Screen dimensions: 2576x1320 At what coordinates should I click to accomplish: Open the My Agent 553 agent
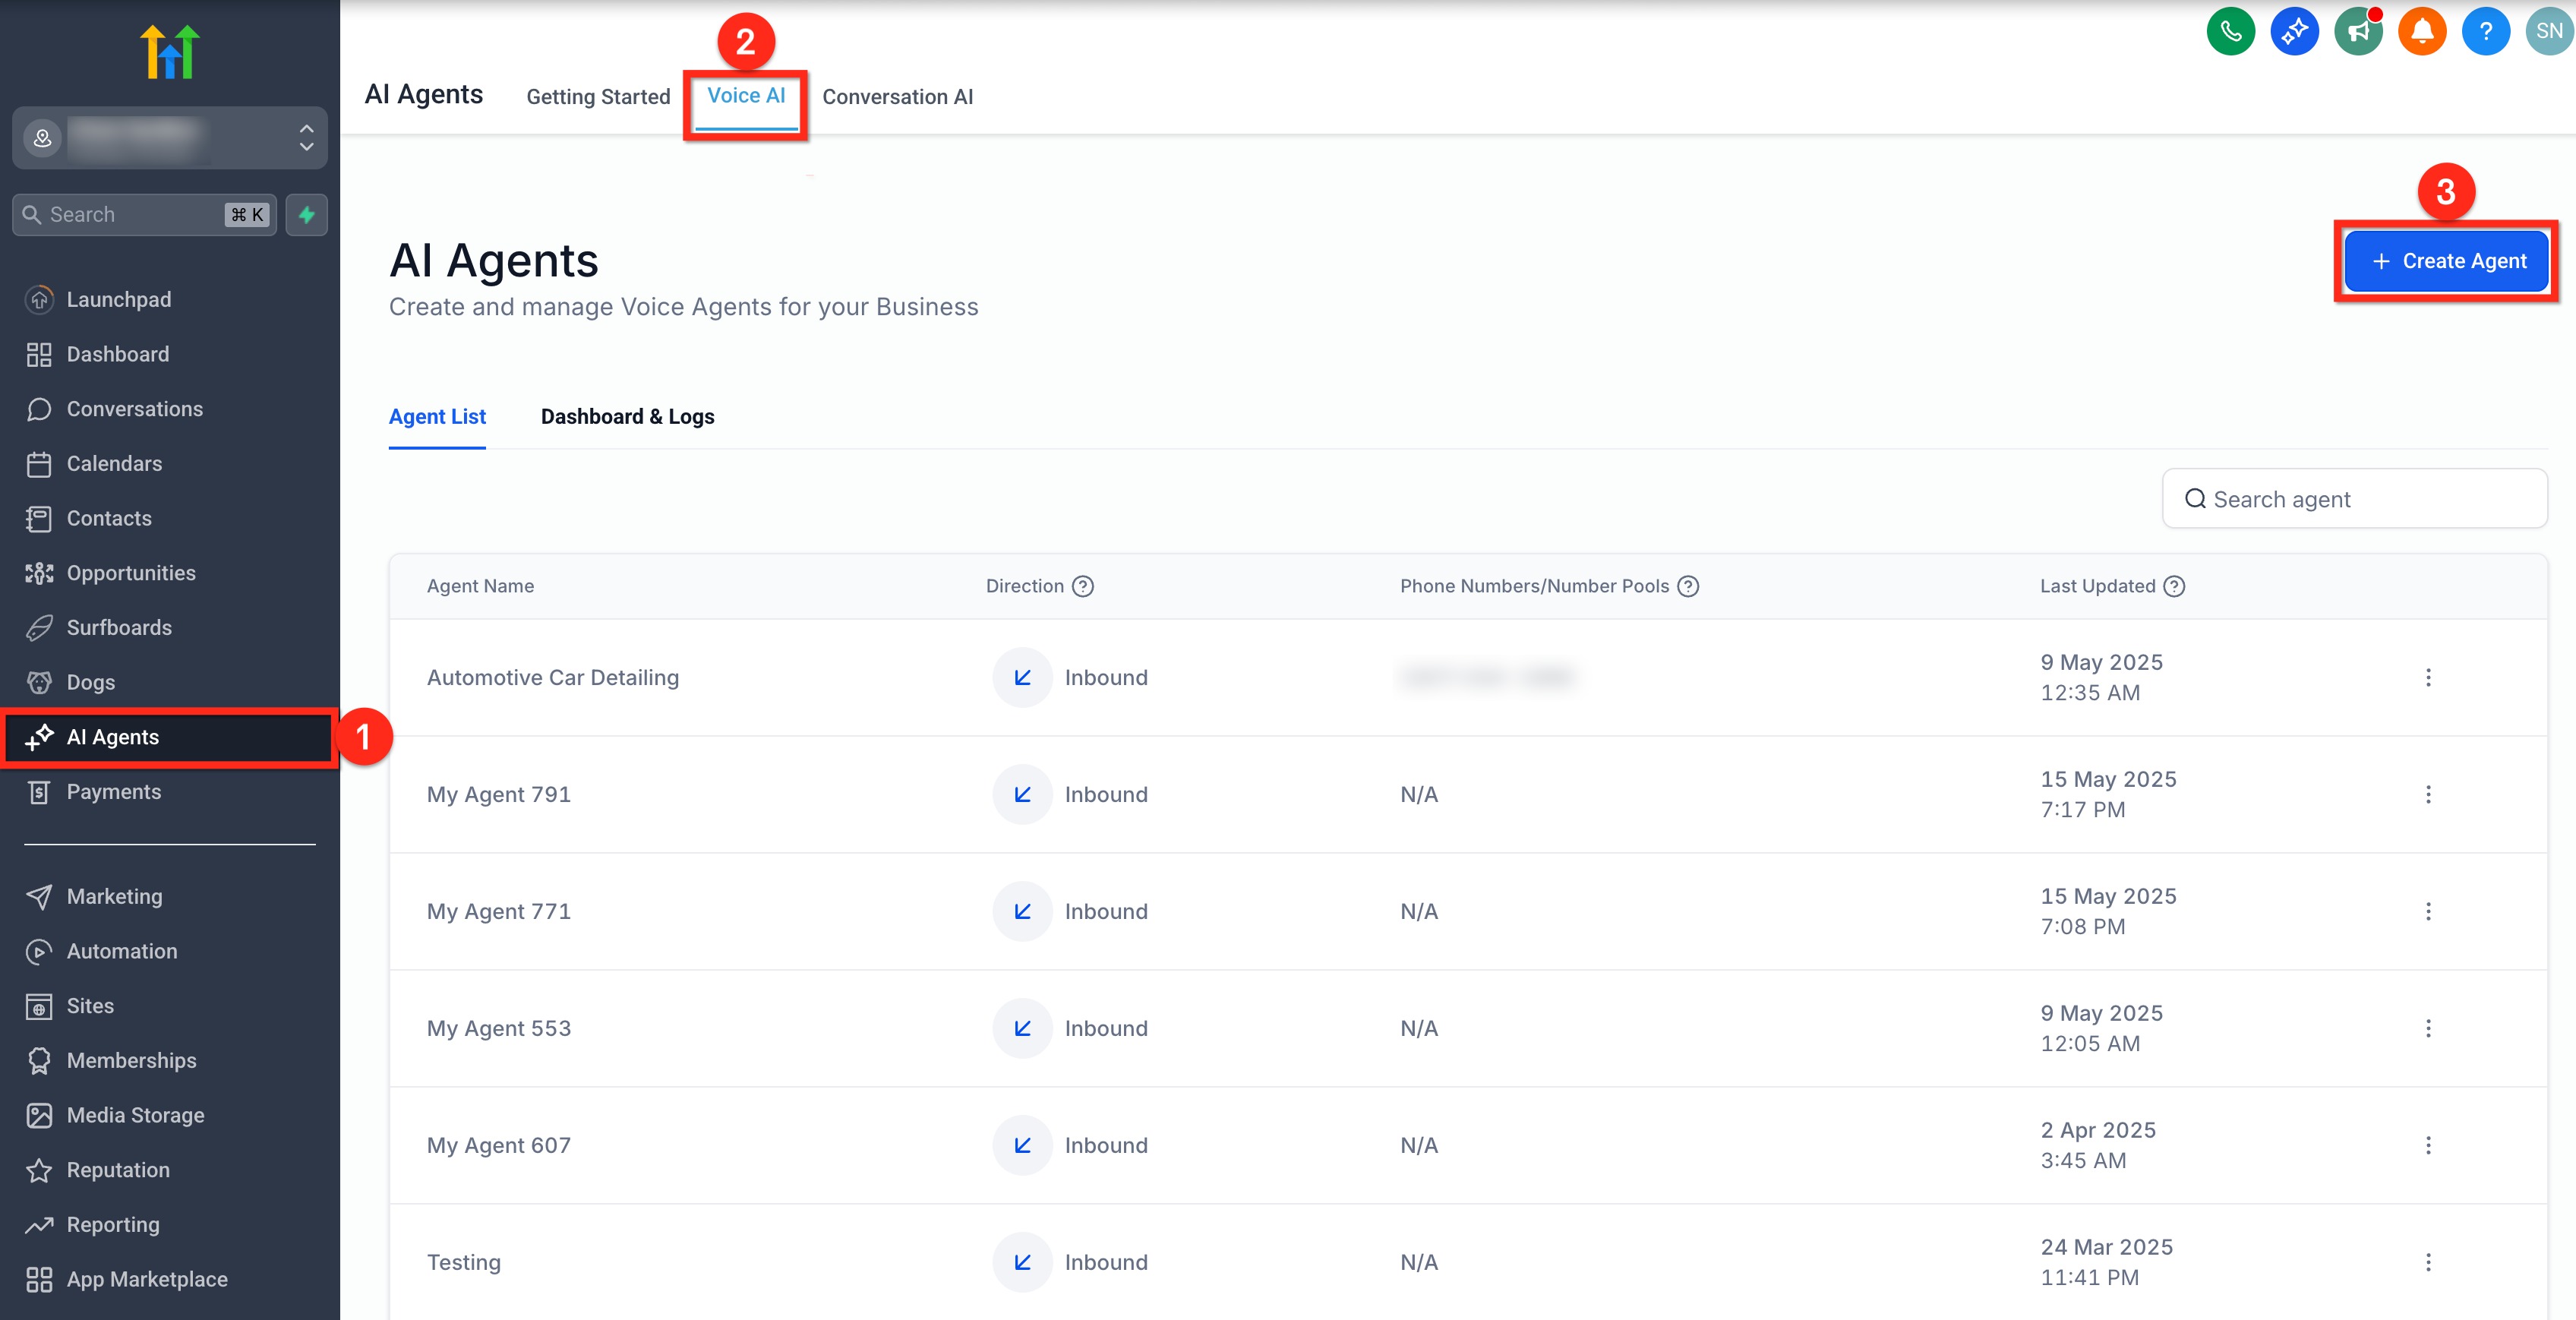pyautogui.click(x=499, y=1028)
